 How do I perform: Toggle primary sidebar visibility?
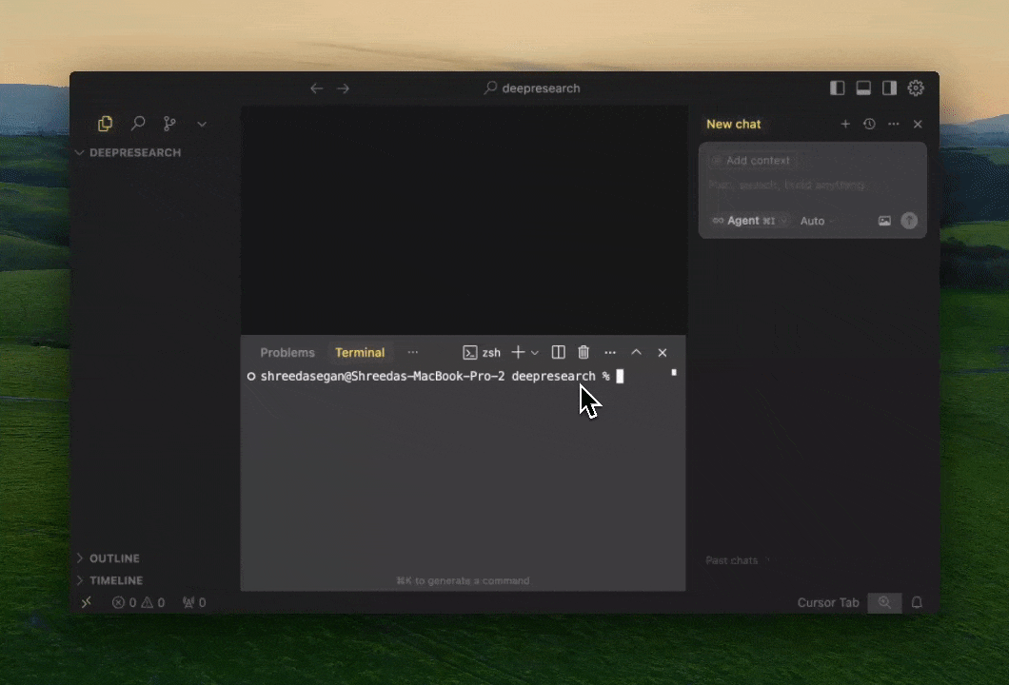[x=838, y=88]
